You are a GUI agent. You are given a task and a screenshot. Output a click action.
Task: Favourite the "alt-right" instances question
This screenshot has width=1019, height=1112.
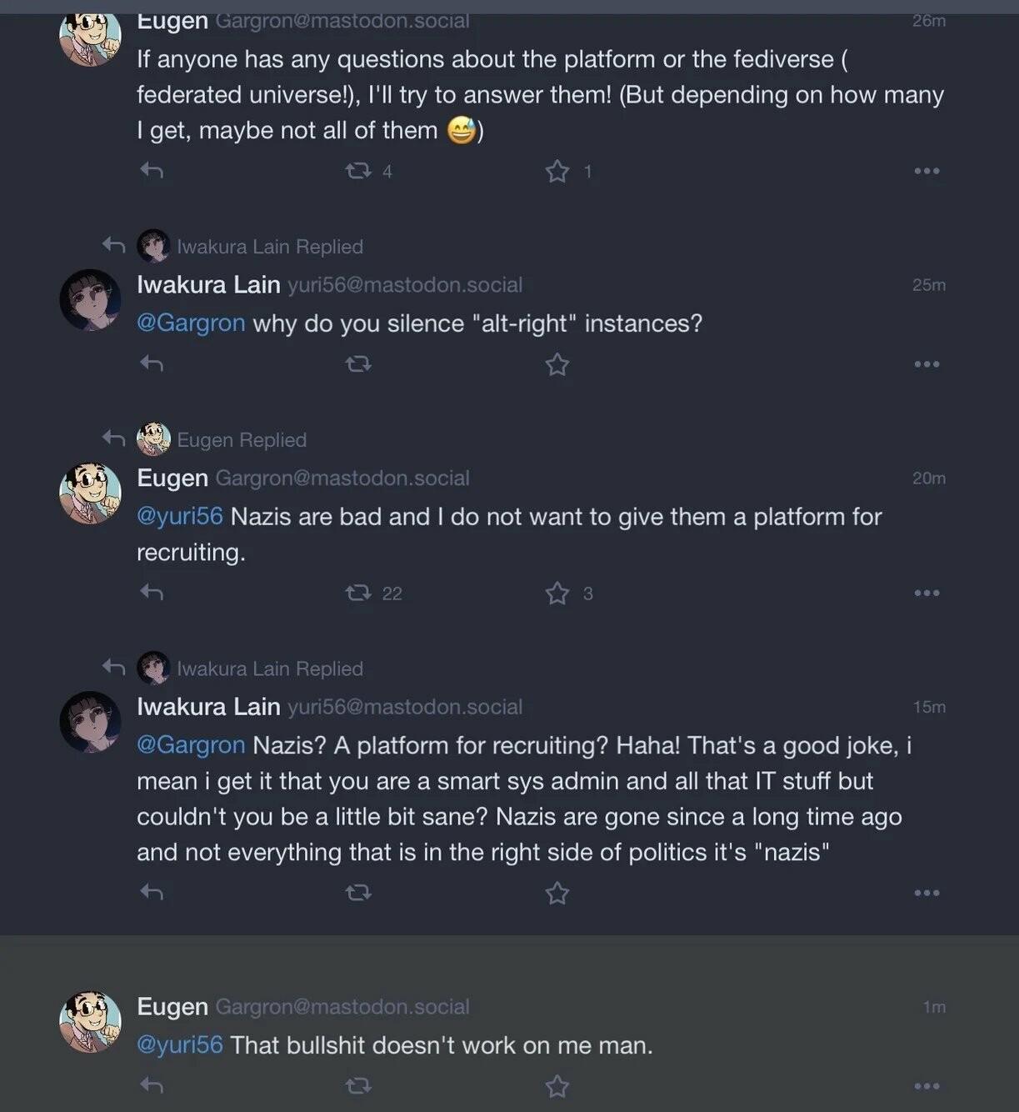557,364
